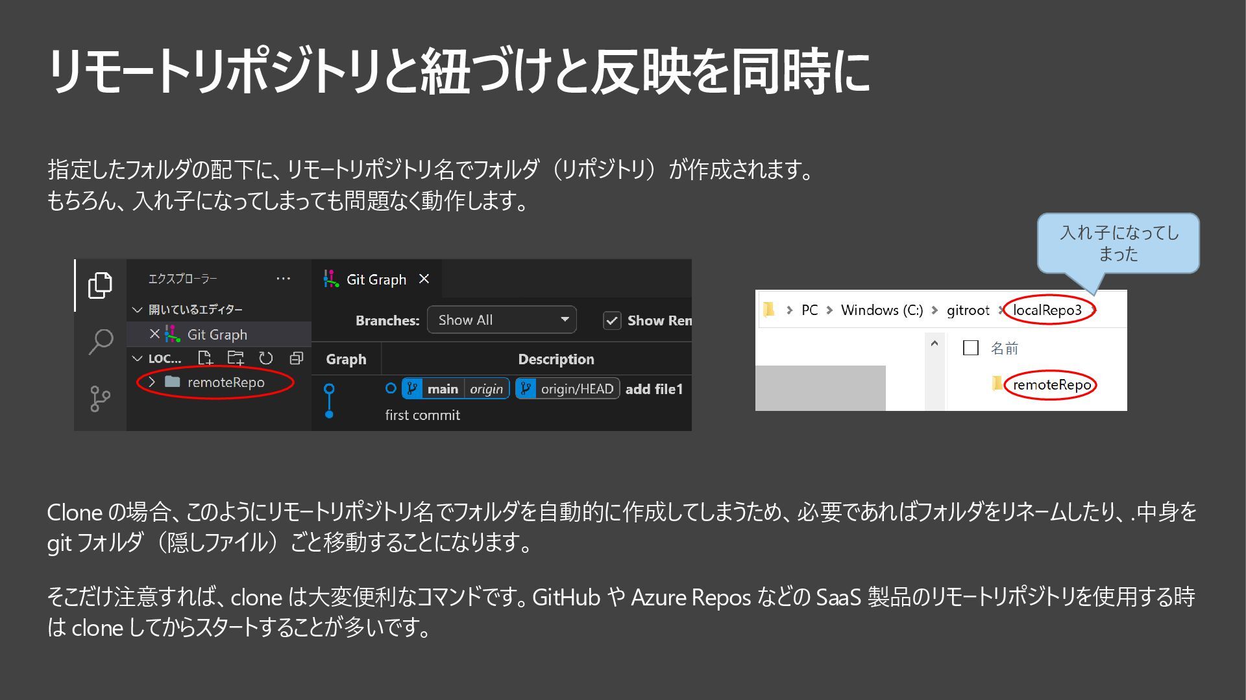Refresh the explorer file tree
The width and height of the screenshot is (1246, 700).
[x=266, y=358]
